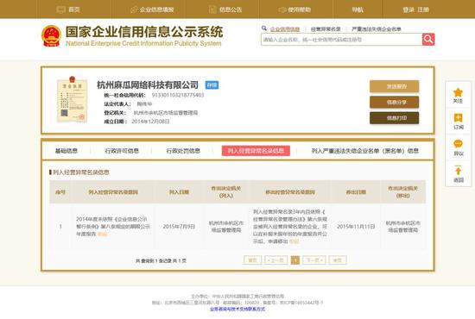This screenshot has height=319, width=475.
Task: Click the 信息打印 button
Action: 394,118
